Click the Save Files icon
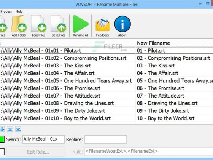Image resolution: width=213 pixels, height=160 pixels. click(x=59, y=24)
